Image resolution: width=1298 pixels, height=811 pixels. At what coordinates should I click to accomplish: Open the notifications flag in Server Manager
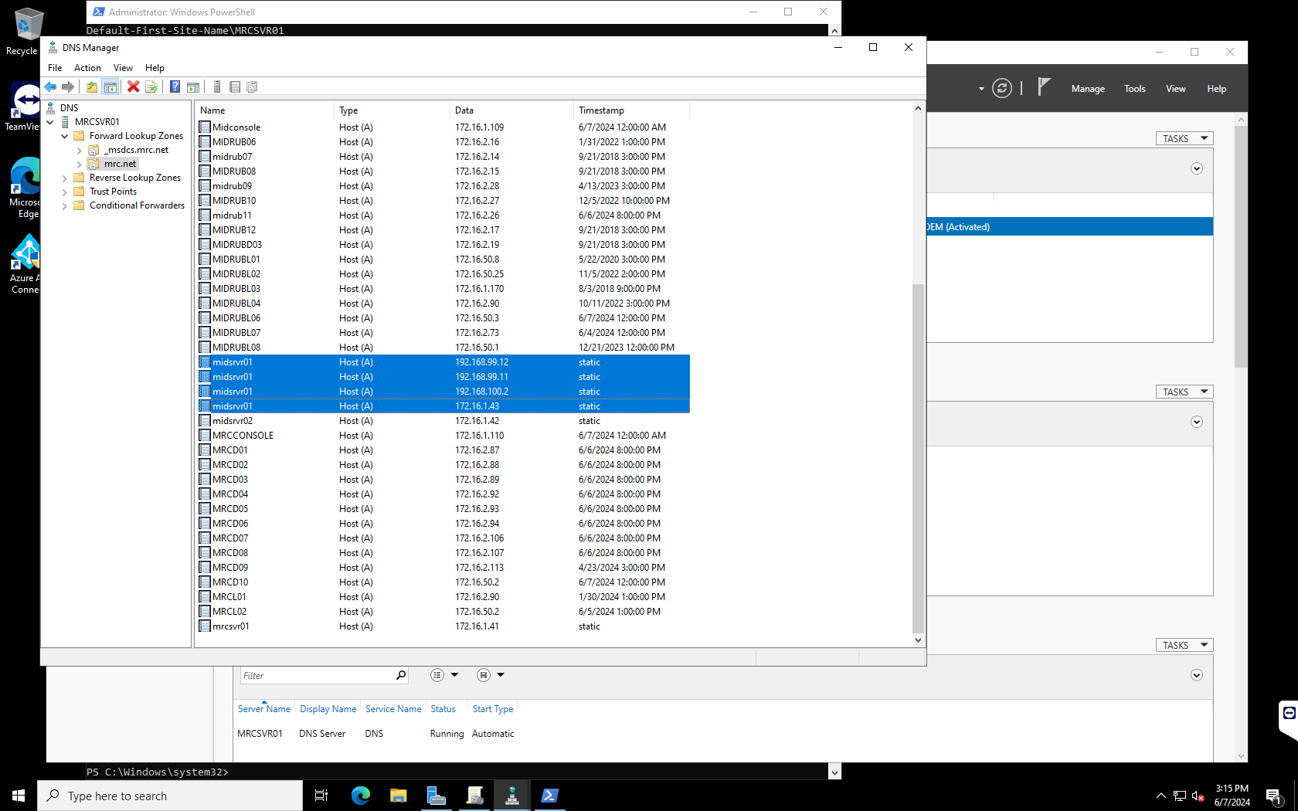coord(1043,87)
